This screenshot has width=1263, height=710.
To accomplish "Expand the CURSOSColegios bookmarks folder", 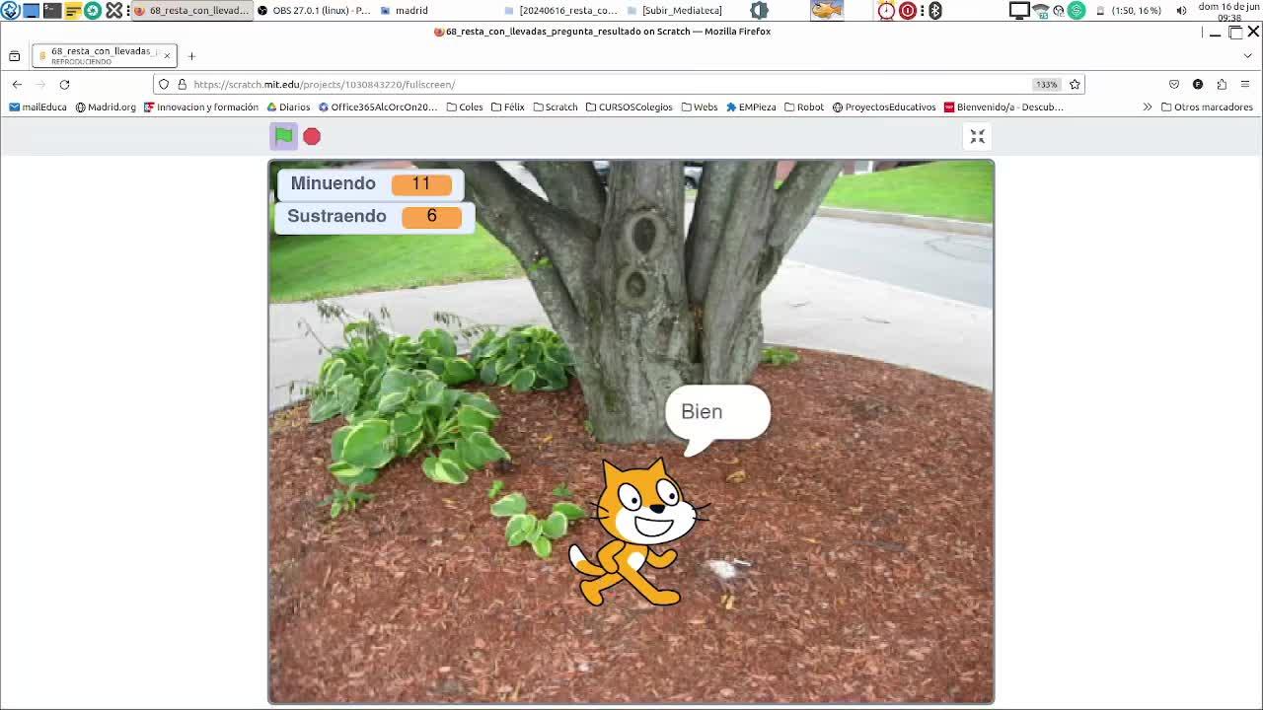I will click(x=629, y=107).
